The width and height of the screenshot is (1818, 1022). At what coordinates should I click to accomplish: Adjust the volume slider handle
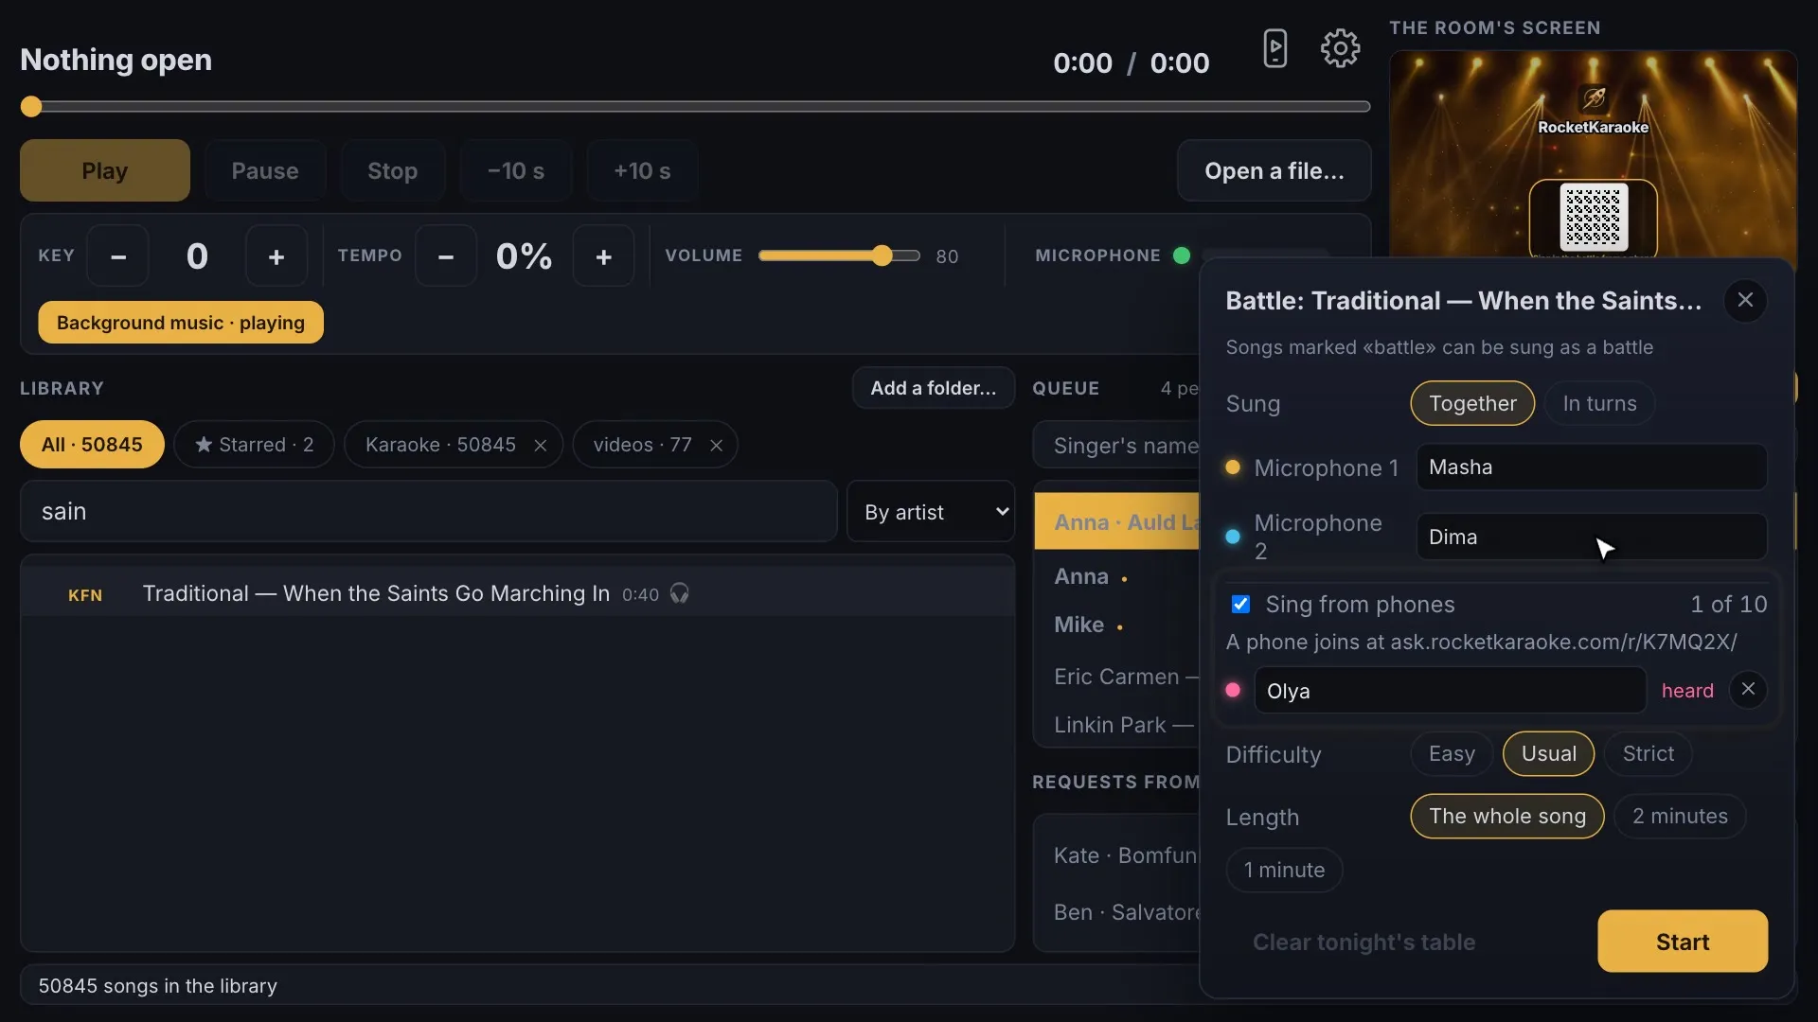(x=882, y=255)
